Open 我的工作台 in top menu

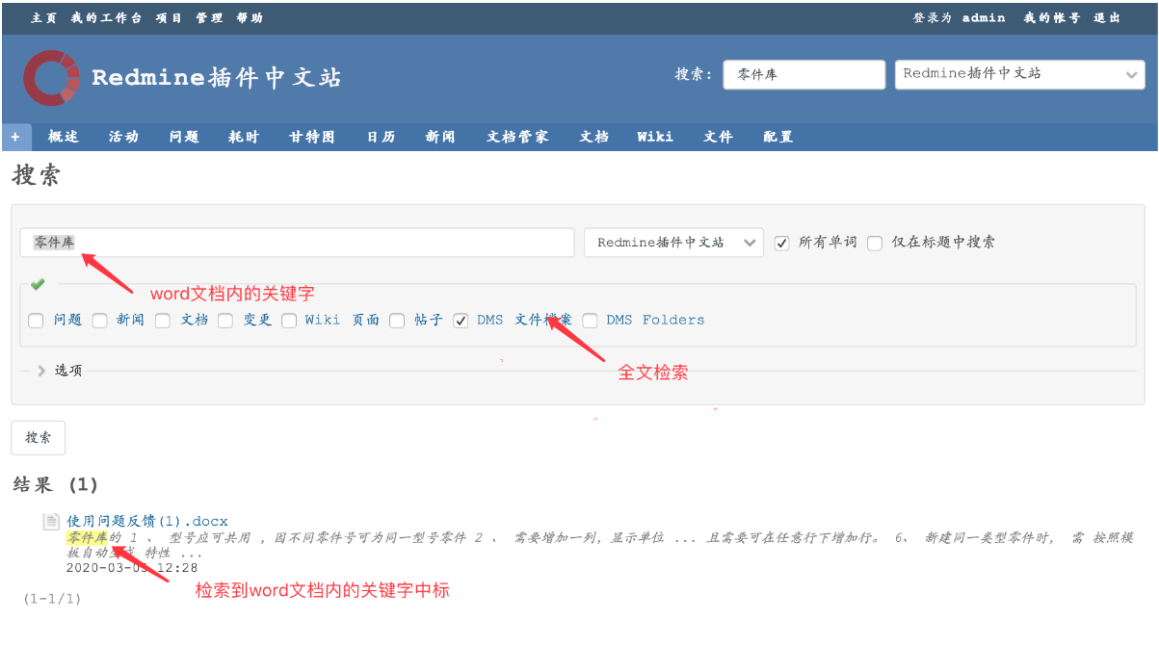[x=107, y=17]
